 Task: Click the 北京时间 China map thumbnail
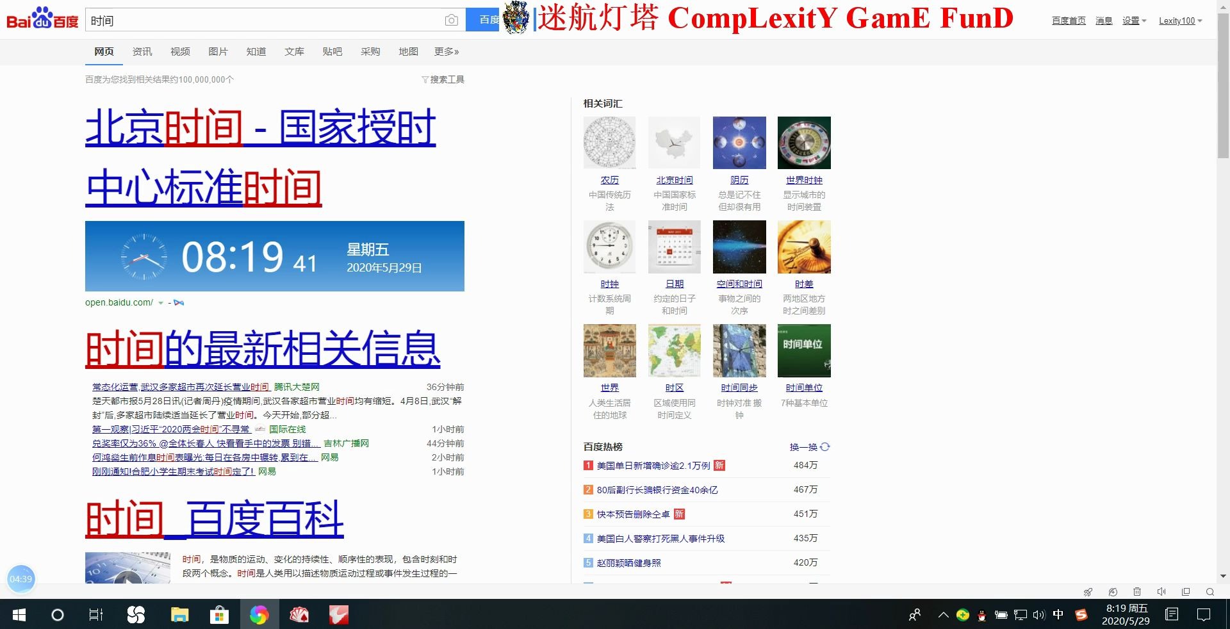pos(675,143)
